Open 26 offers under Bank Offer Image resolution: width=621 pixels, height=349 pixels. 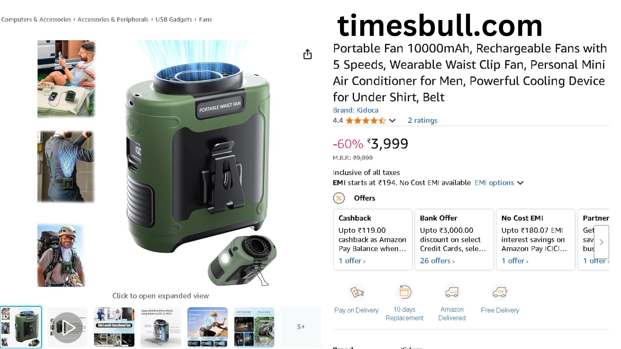coord(437,261)
